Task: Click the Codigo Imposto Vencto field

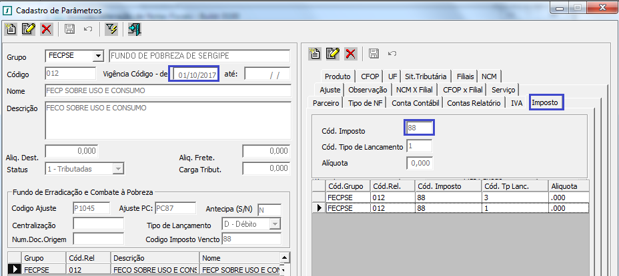Action: coord(252,239)
